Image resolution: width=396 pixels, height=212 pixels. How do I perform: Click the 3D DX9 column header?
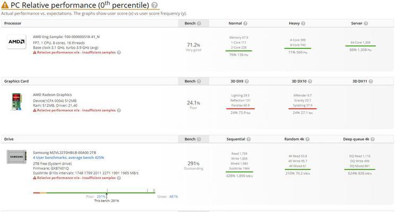point(237,81)
